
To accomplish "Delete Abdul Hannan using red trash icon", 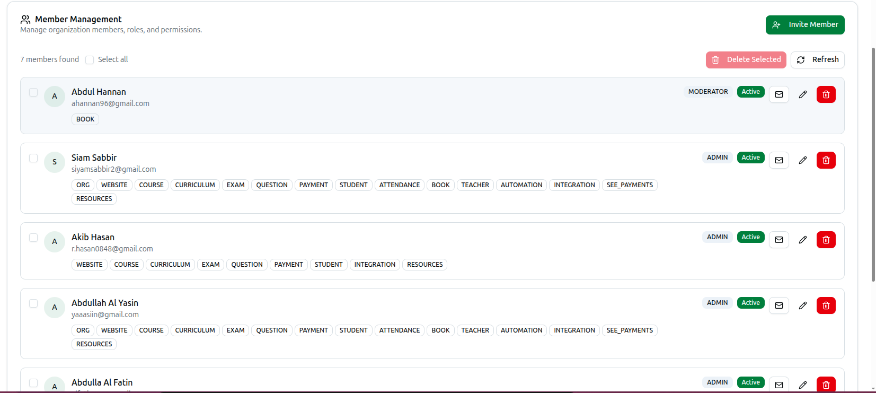I will pyautogui.click(x=826, y=94).
